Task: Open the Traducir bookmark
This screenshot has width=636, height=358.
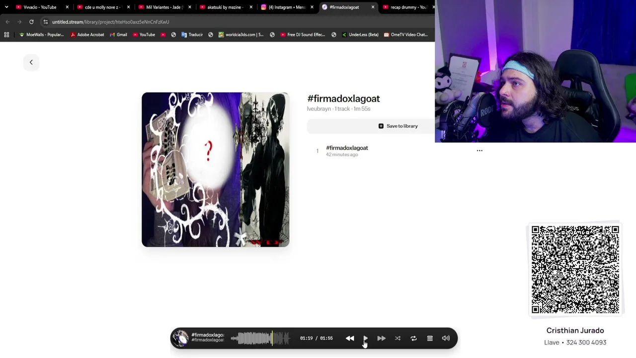Action: click(x=192, y=35)
